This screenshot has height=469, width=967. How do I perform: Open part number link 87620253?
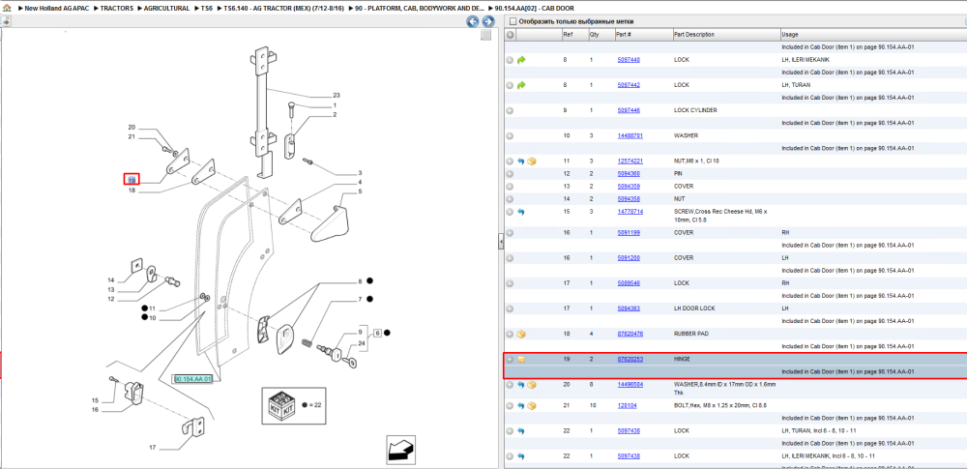(x=630, y=359)
